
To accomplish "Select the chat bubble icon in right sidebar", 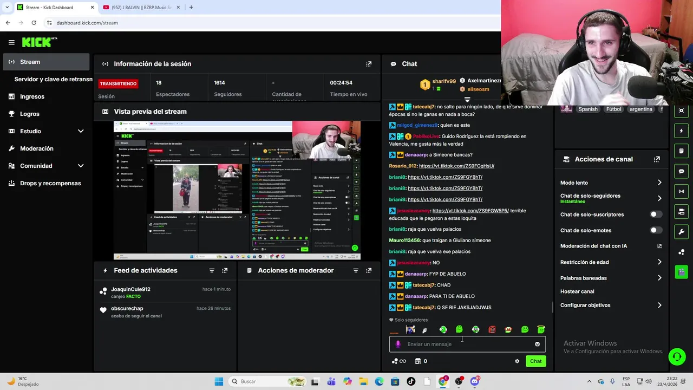I will [x=681, y=171].
